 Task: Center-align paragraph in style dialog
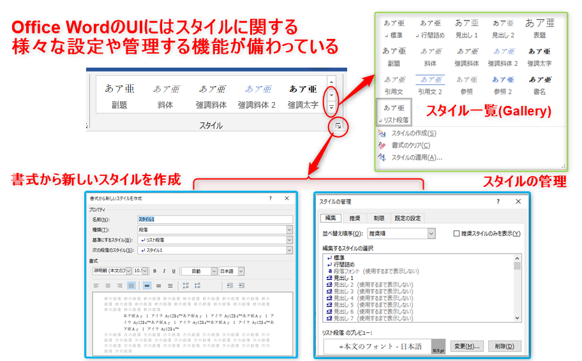click(108, 285)
